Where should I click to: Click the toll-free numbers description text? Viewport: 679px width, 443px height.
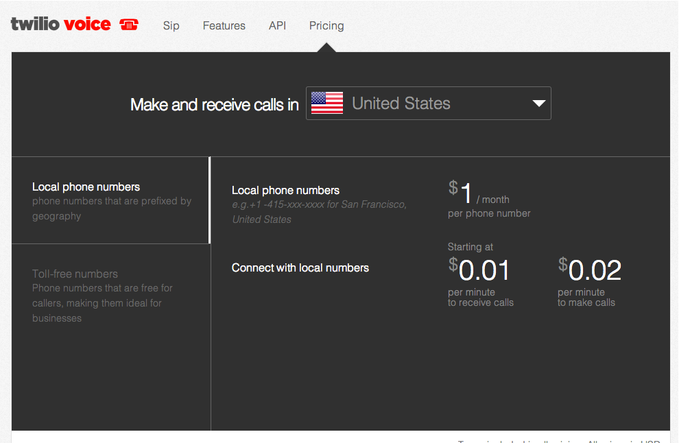pos(102,303)
